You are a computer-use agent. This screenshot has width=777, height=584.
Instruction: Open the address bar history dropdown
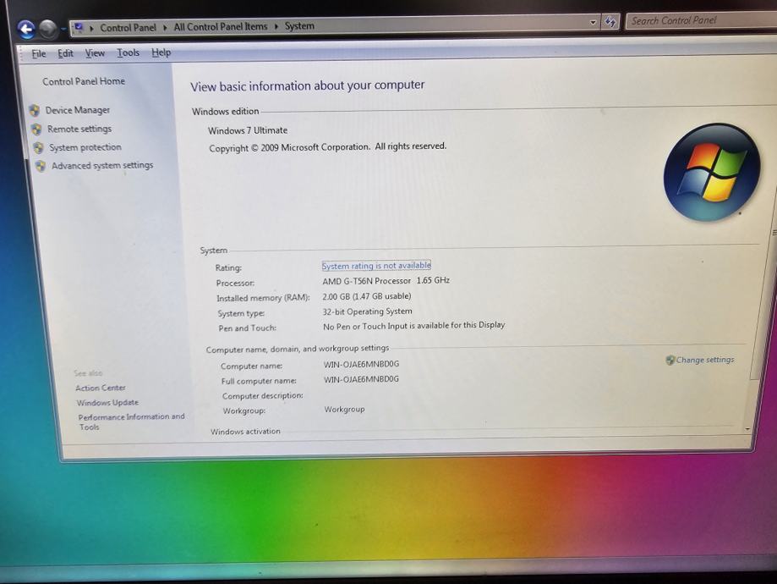click(x=594, y=22)
